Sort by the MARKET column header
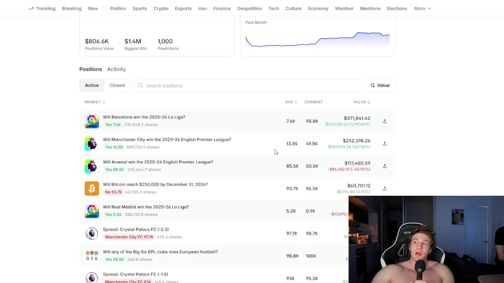 [x=95, y=102]
